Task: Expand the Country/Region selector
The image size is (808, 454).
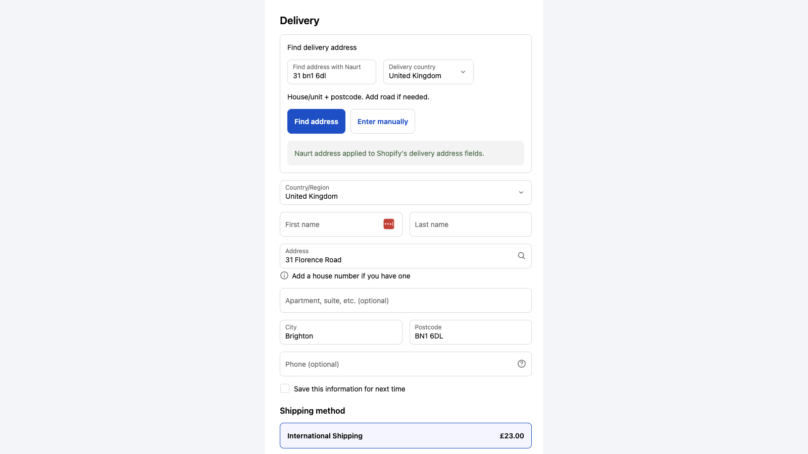Action: [406, 192]
